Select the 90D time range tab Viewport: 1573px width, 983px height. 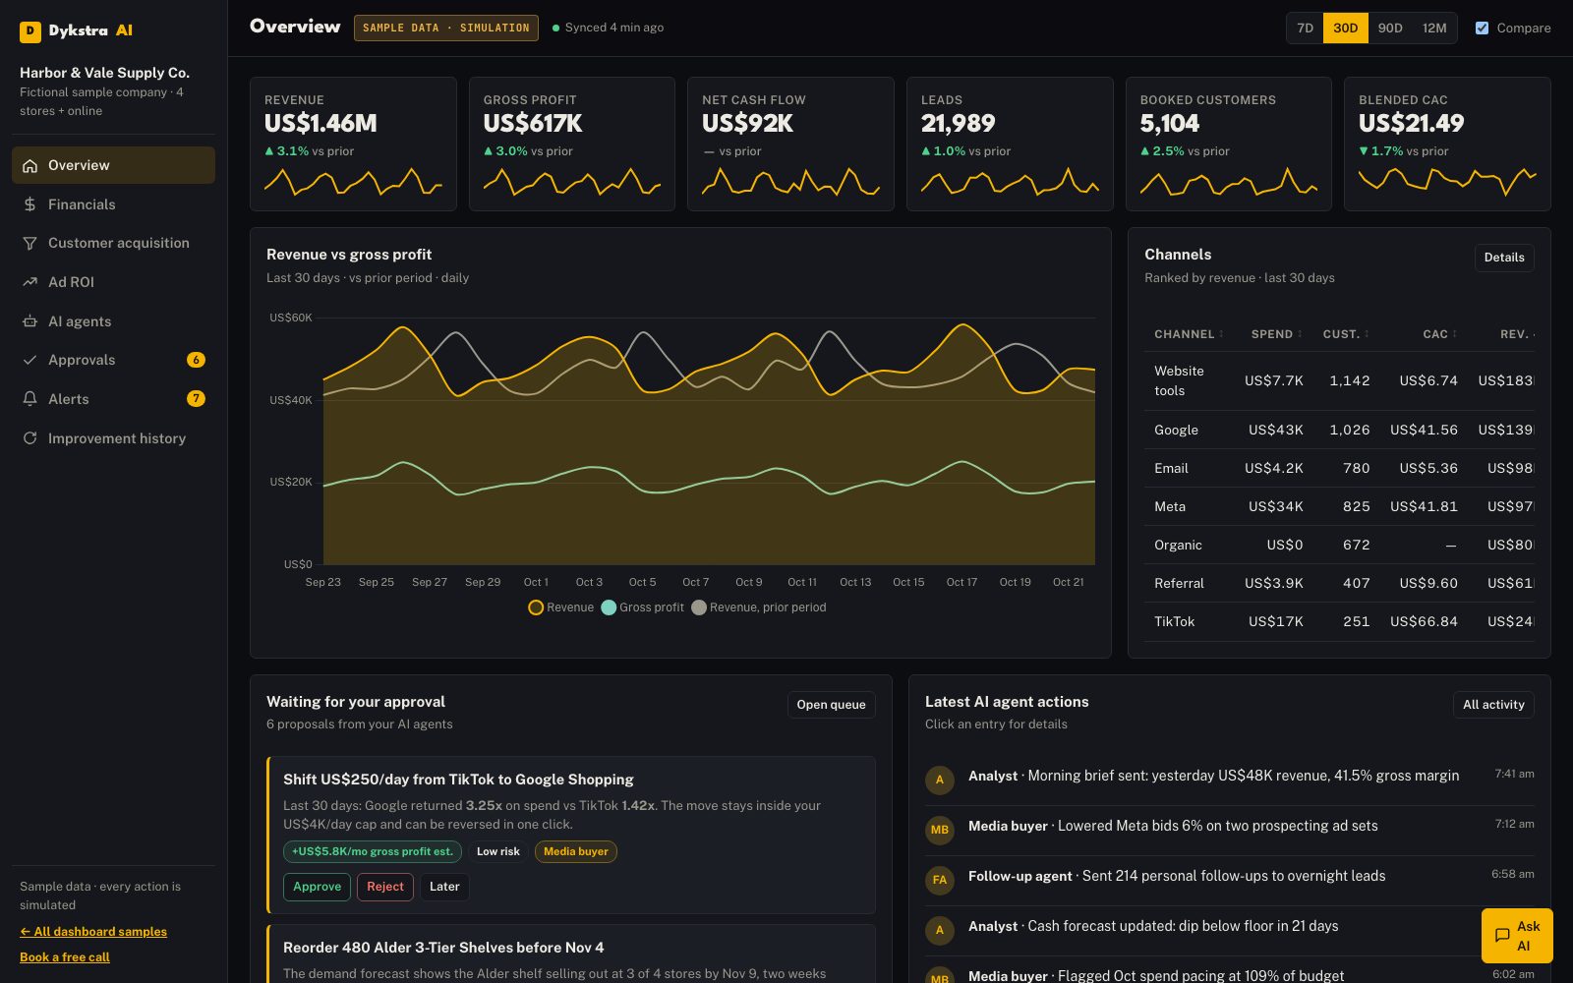tap(1390, 28)
